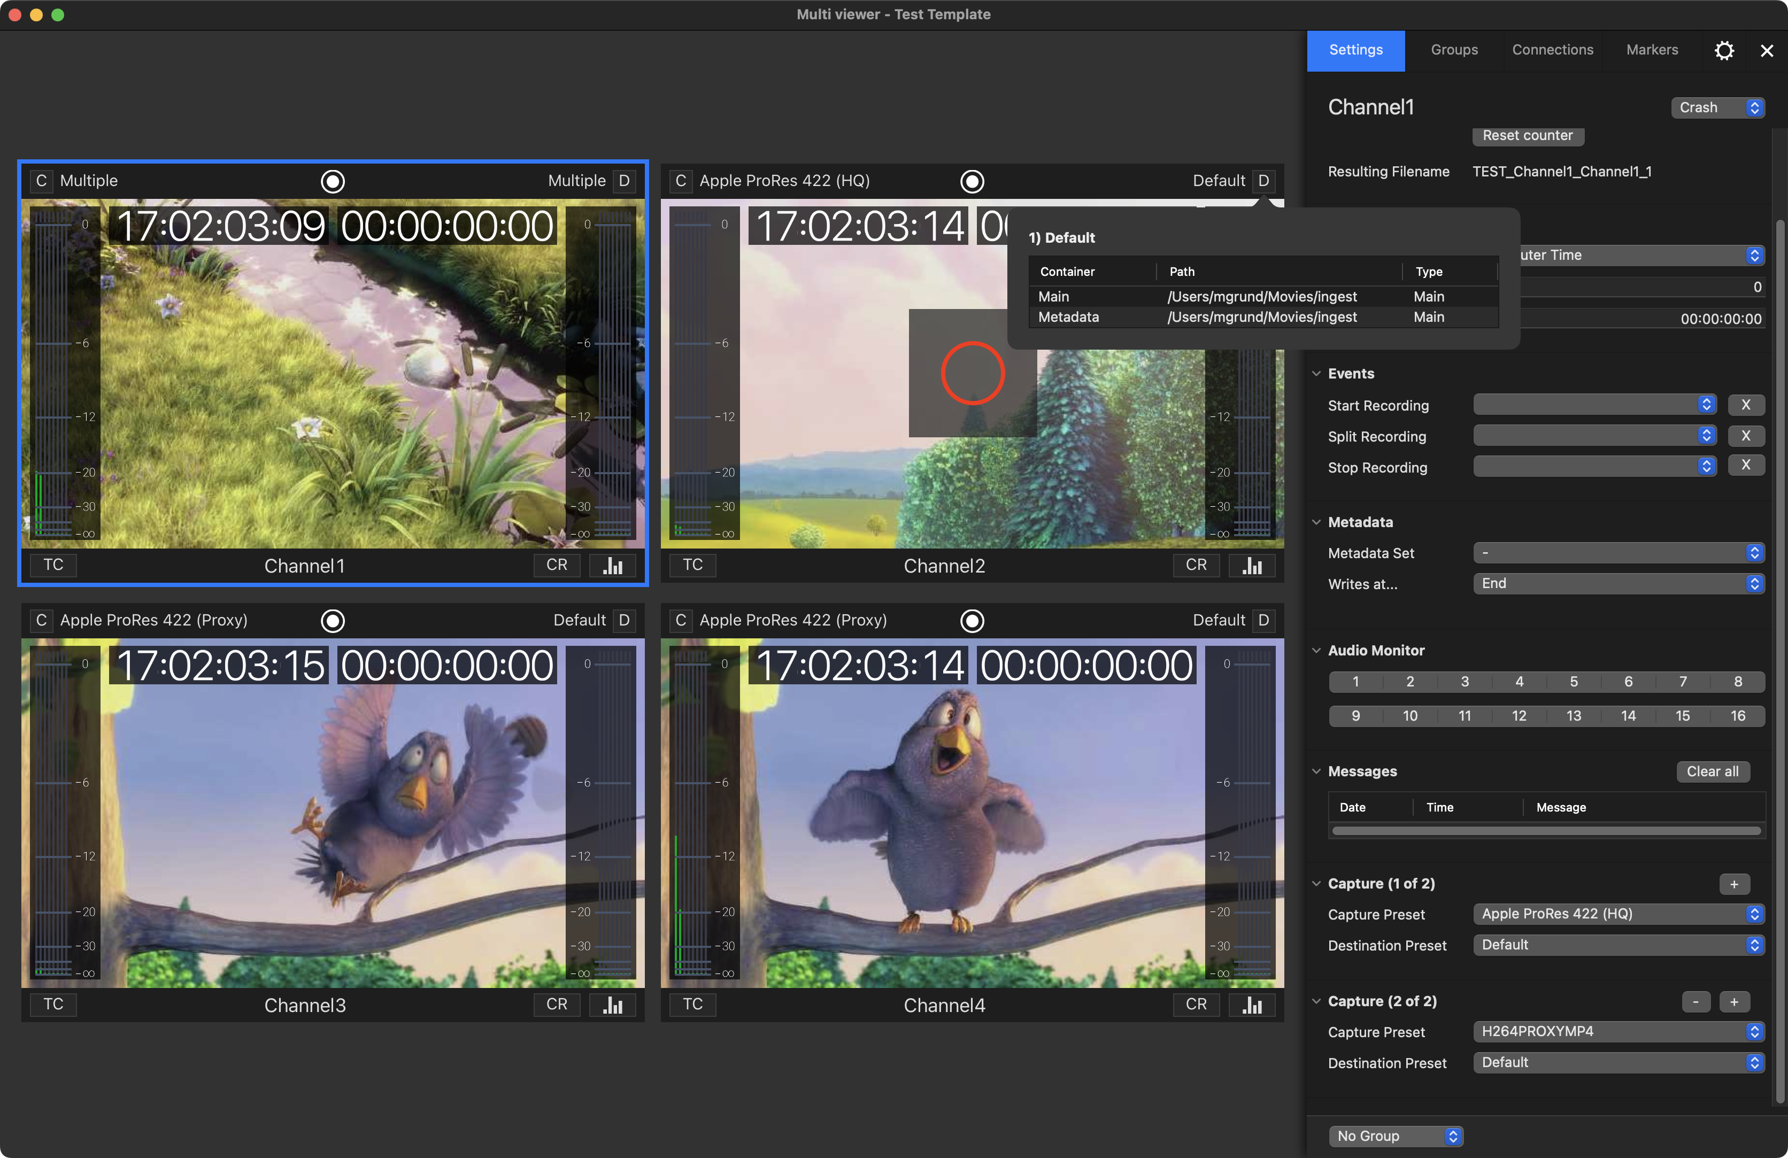
Task: Click the record button on Channel2
Action: point(972,181)
